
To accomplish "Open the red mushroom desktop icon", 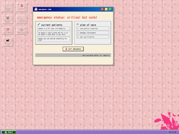I will point(22,7).
